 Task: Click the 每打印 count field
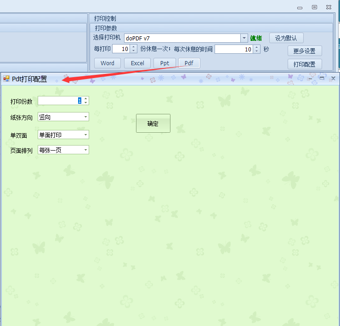[x=121, y=49]
